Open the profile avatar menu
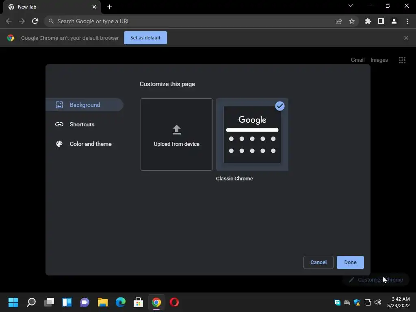416x312 pixels. pyautogui.click(x=394, y=21)
